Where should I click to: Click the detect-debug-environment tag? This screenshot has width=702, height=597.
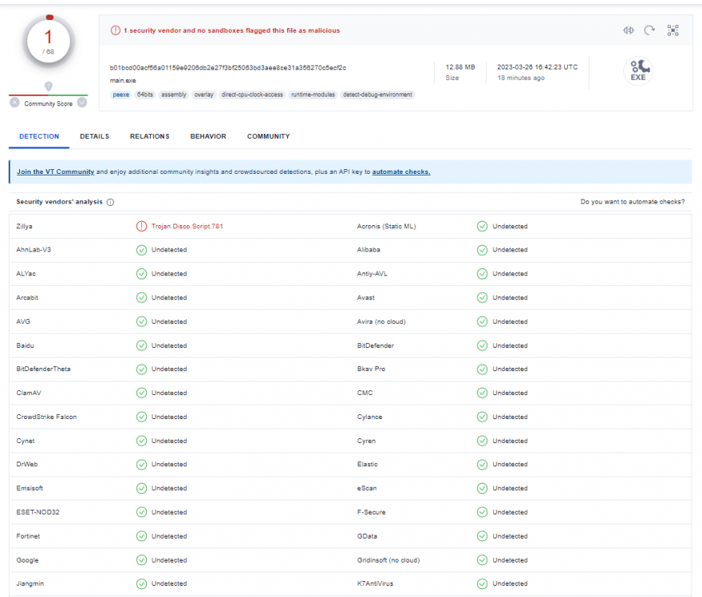[377, 95]
